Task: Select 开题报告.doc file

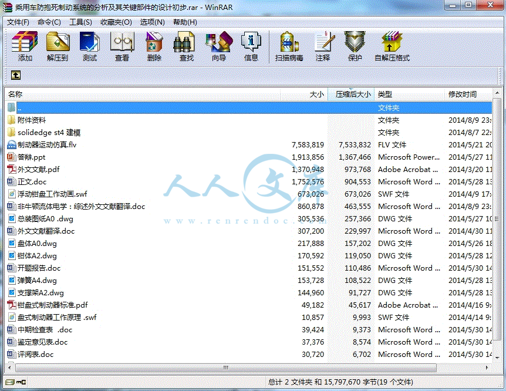Action: click(x=39, y=268)
